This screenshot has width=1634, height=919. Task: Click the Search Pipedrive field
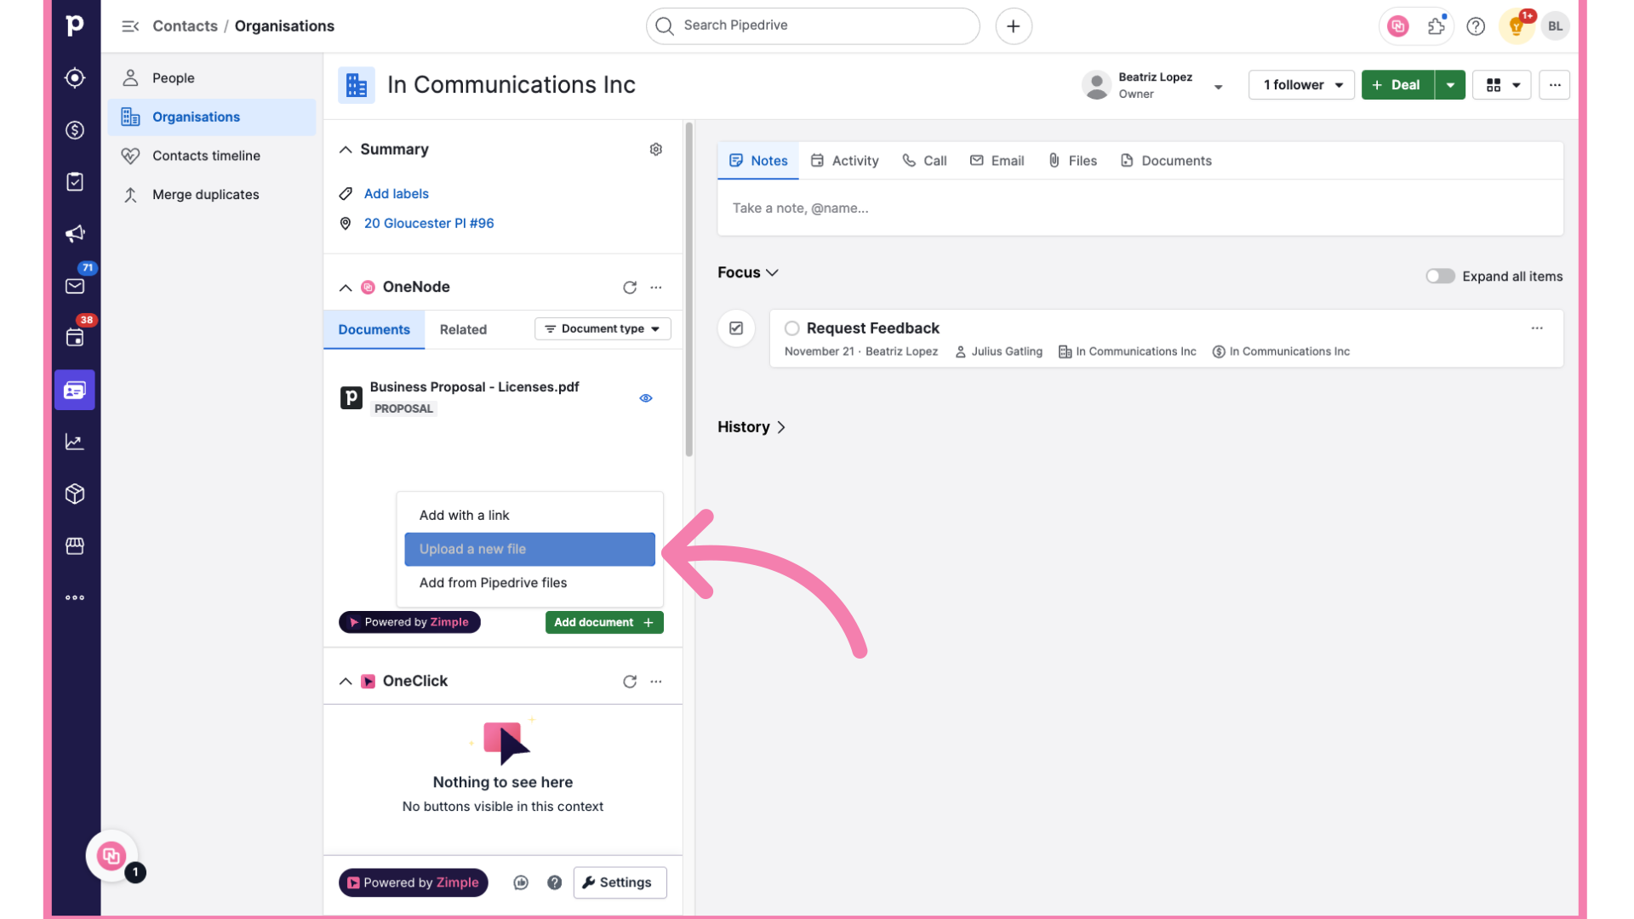tap(813, 26)
